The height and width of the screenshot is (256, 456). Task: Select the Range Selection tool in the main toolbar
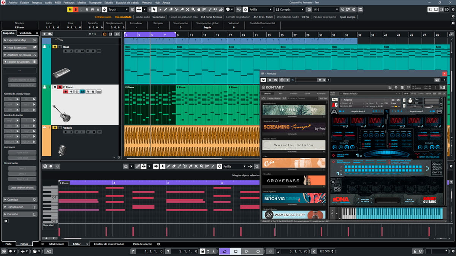(159, 9)
